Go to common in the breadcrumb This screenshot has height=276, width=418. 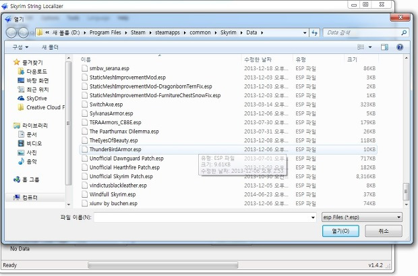pos(200,32)
